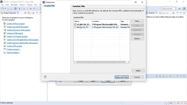Click Create a Java EE EAR project link
187x105 pixels.
coord(18,27)
